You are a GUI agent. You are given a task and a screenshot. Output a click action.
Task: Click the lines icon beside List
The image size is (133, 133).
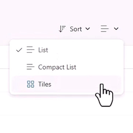tap(30, 50)
